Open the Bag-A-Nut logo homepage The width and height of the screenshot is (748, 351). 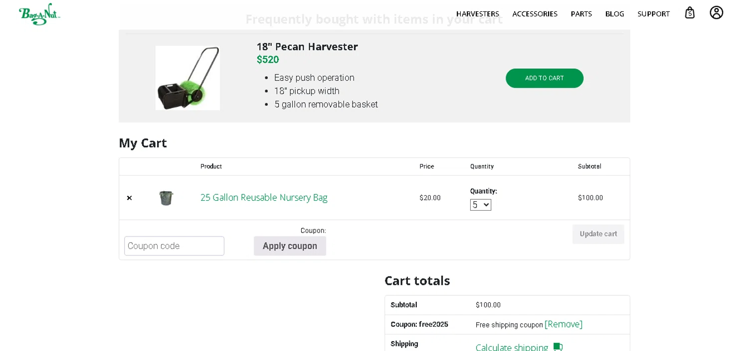coord(39,14)
